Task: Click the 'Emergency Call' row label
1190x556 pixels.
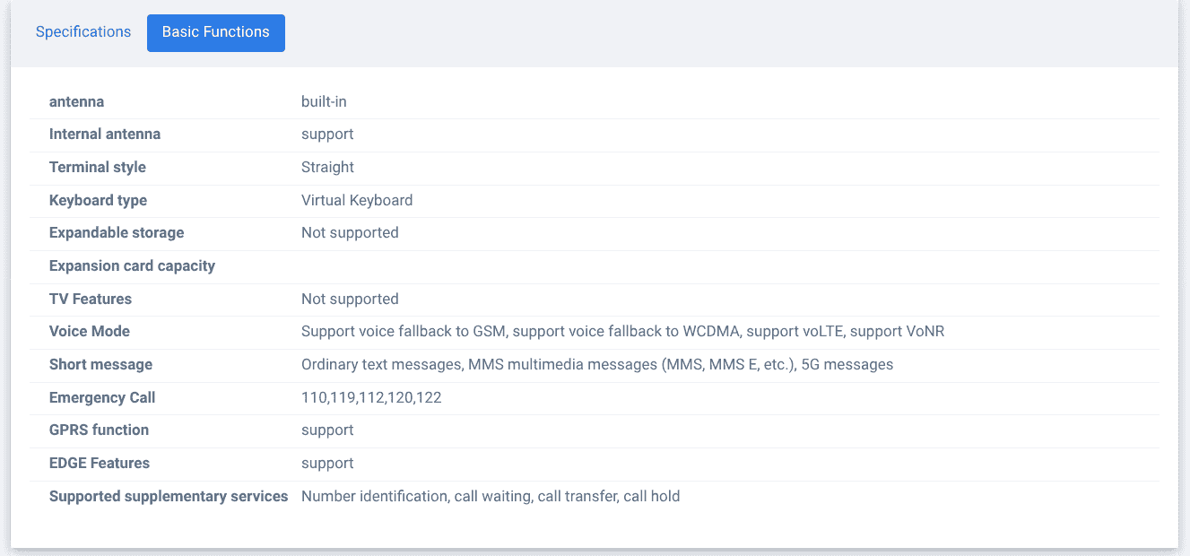Action: pos(102,398)
